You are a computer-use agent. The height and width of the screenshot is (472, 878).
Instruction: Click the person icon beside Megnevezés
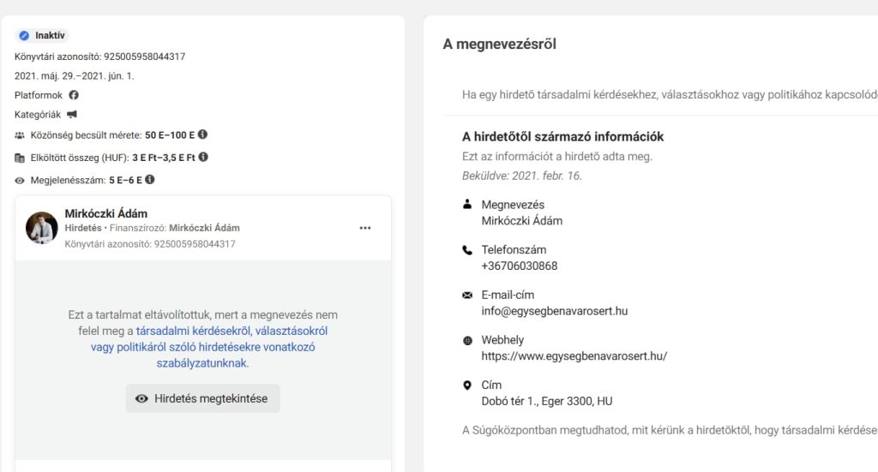(467, 205)
